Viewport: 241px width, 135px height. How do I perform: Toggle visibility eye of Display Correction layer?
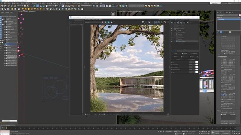172,28
